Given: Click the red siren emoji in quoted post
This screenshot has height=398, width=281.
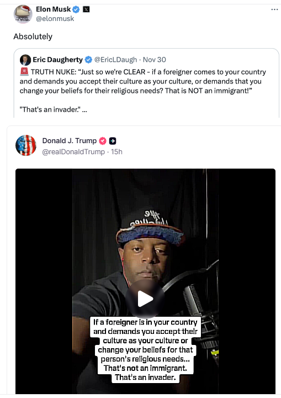Looking at the screenshot, I should [x=24, y=72].
